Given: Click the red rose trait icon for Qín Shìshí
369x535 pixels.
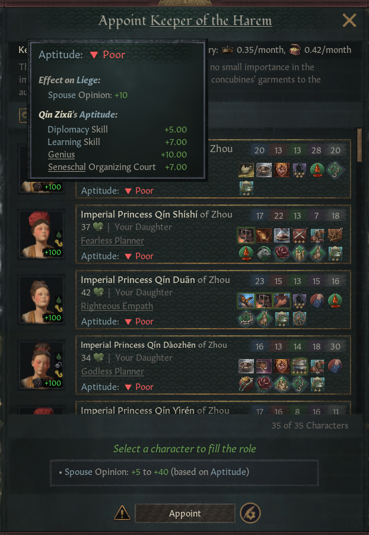Looking at the screenshot, I should point(282,253).
